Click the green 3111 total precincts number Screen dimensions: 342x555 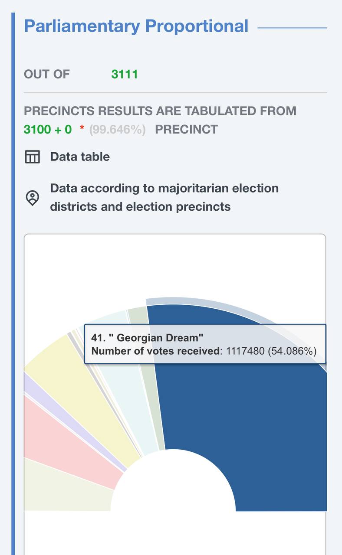tap(125, 74)
